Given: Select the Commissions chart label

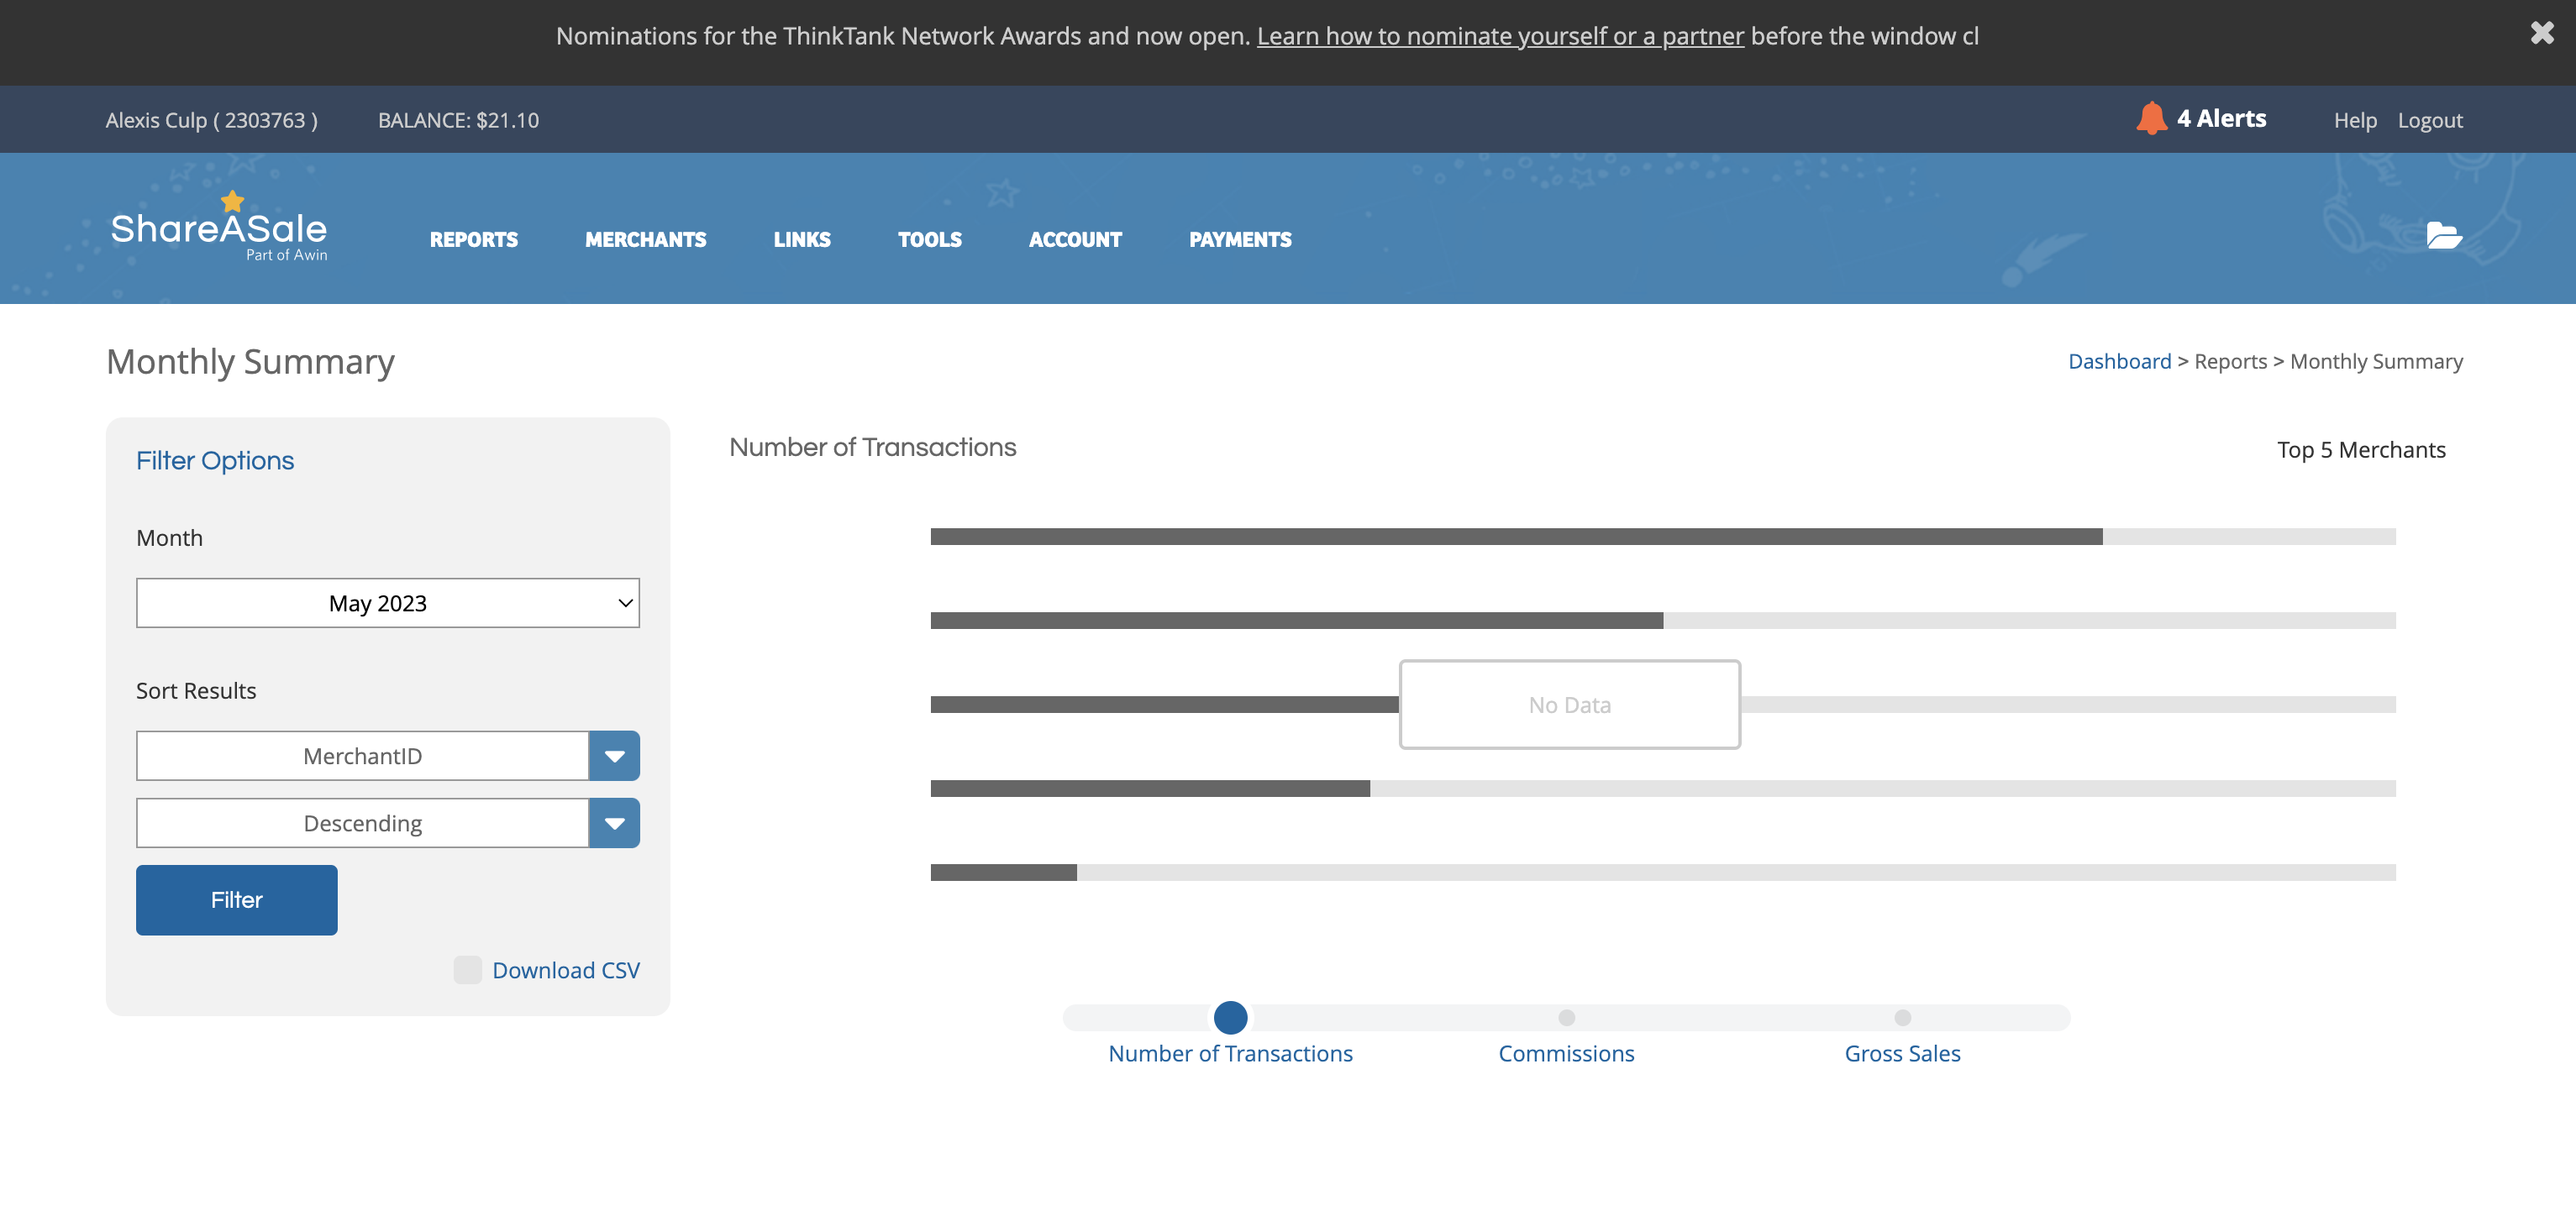Looking at the screenshot, I should 1566,1053.
